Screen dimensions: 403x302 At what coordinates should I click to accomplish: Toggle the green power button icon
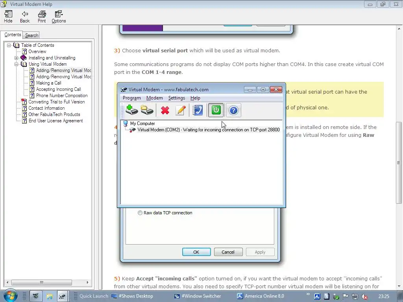[x=216, y=110]
